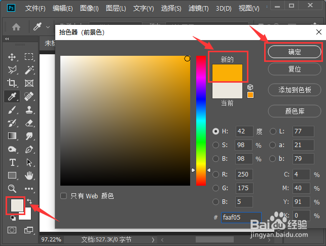Image resolution: width=326 pixels, height=246 pixels.
Task: Change the screen mode
Action: point(28,230)
